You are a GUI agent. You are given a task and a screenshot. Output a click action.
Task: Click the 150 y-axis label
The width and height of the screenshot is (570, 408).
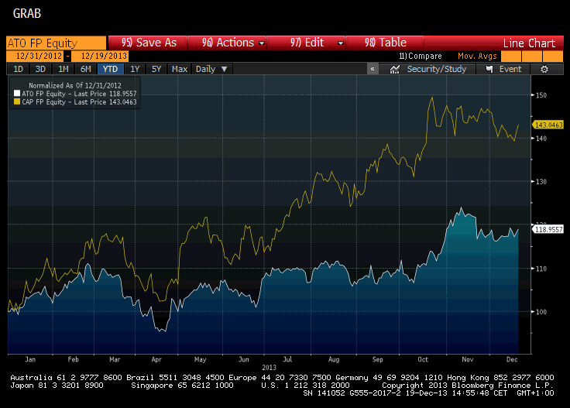coord(541,95)
